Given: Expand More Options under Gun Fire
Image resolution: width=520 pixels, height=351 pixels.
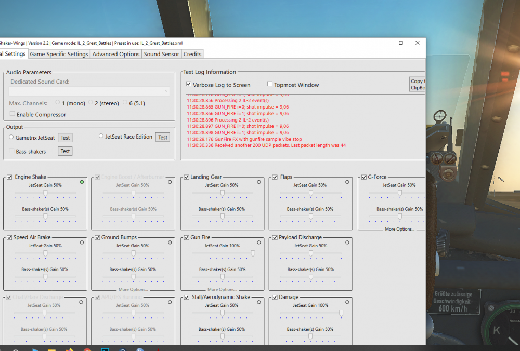Looking at the screenshot, I should (222, 289).
